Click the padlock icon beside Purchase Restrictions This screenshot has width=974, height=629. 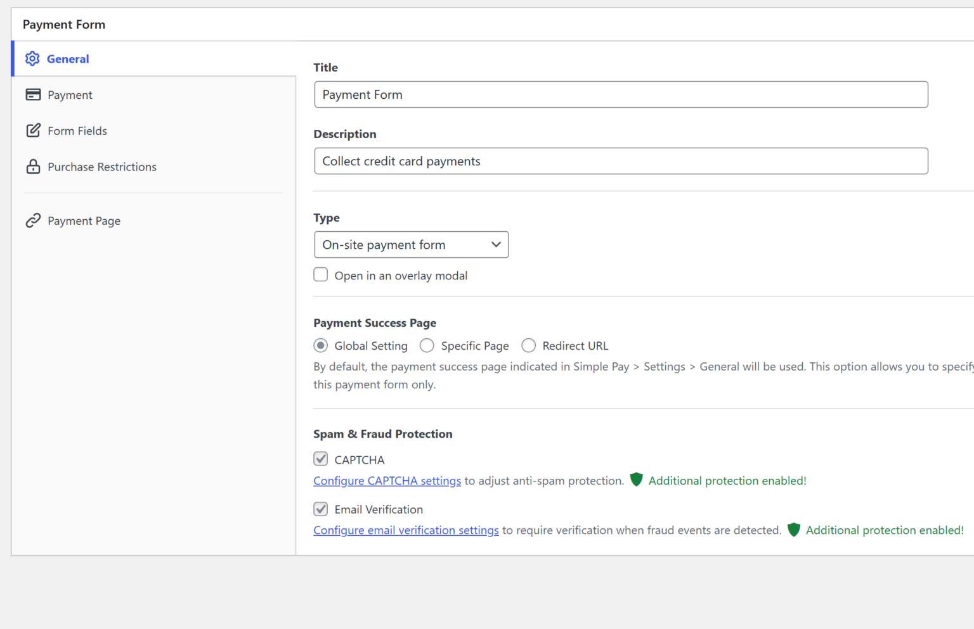tap(33, 167)
